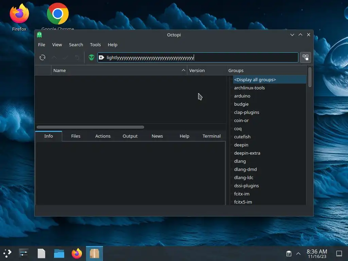Open the application launcher in taskbar
The height and width of the screenshot is (261, 348).
coord(7,253)
